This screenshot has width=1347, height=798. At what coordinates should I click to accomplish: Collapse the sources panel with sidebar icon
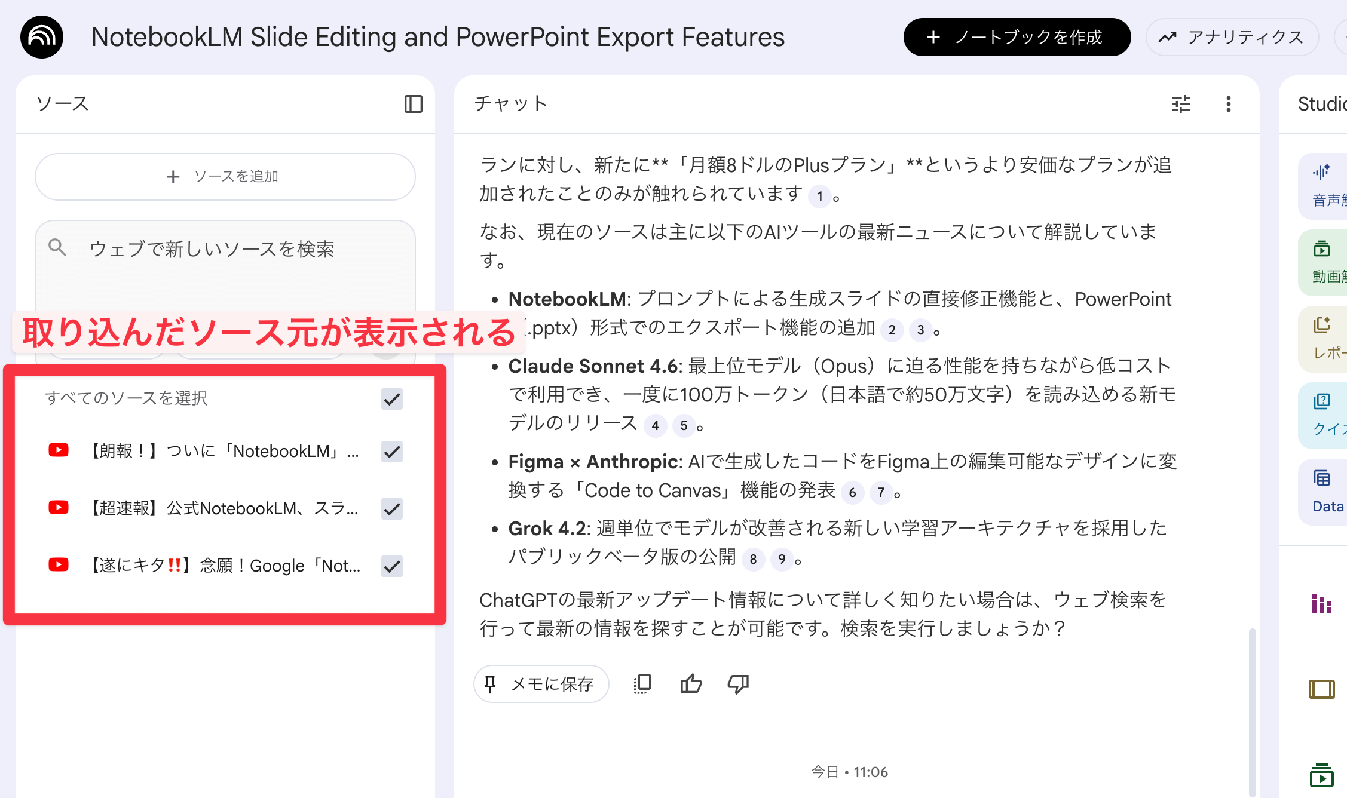click(413, 104)
